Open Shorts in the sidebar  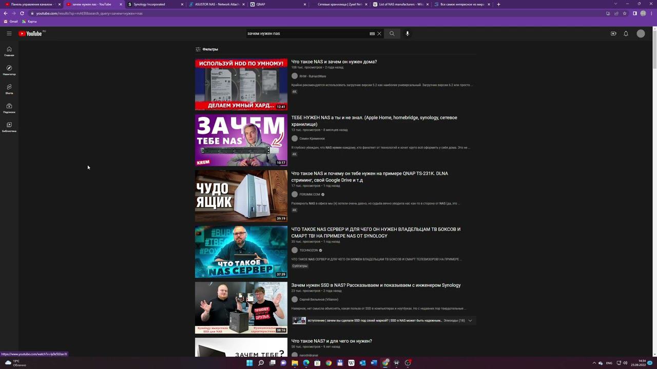click(9, 89)
